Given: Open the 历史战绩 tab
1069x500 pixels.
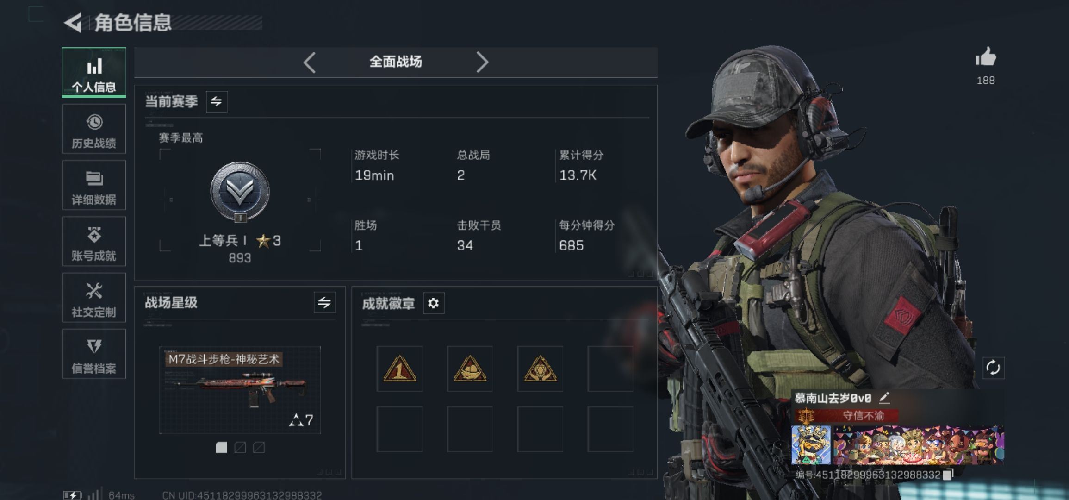Looking at the screenshot, I should click(94, 129).
